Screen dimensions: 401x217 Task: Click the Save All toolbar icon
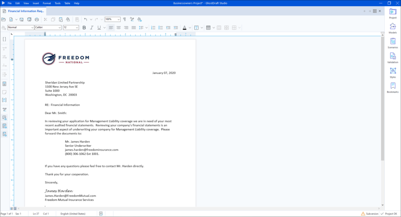tap(29, 20)
